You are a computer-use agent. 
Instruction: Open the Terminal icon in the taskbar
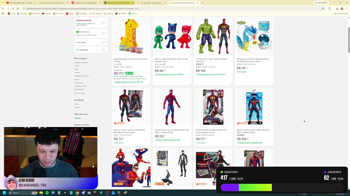[x=119, y=193]
